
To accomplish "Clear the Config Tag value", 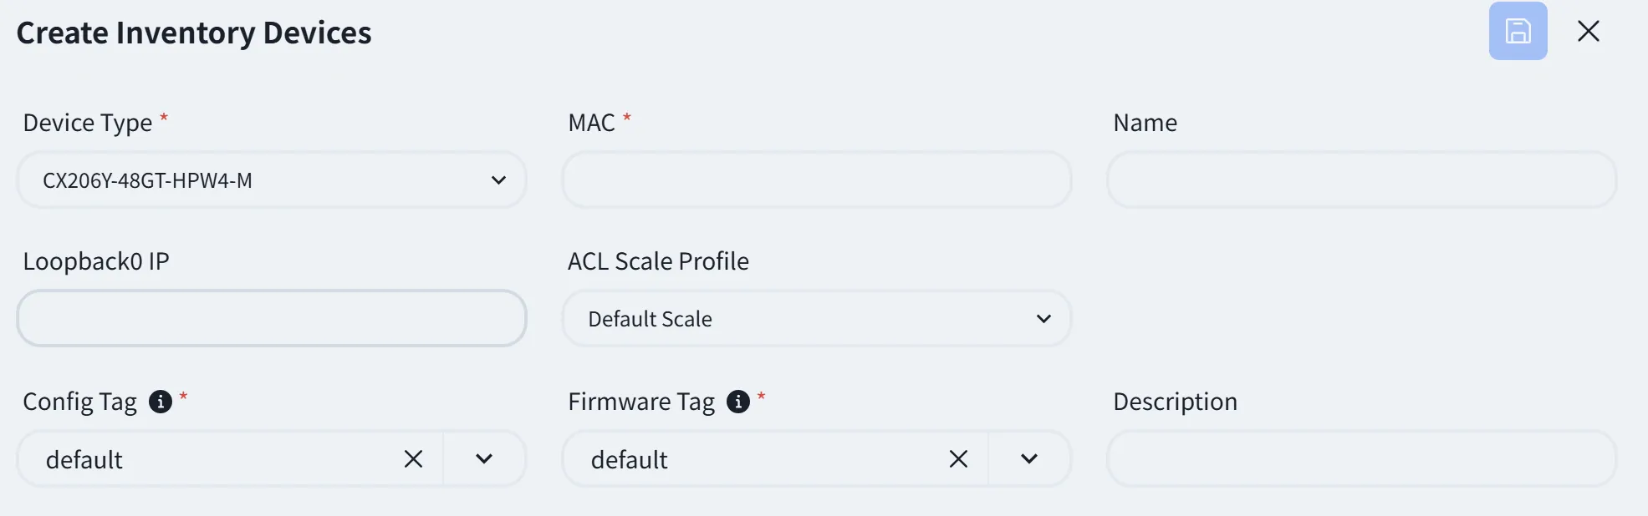I will tap(413, 458).
